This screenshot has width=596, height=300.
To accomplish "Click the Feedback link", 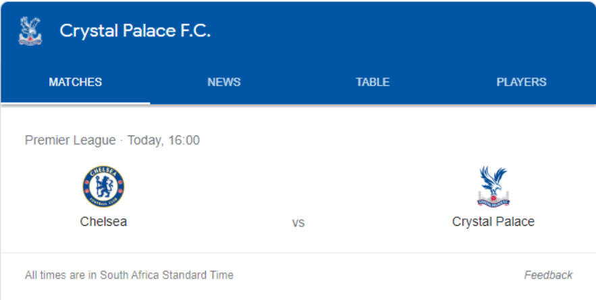I will [548, 275].
